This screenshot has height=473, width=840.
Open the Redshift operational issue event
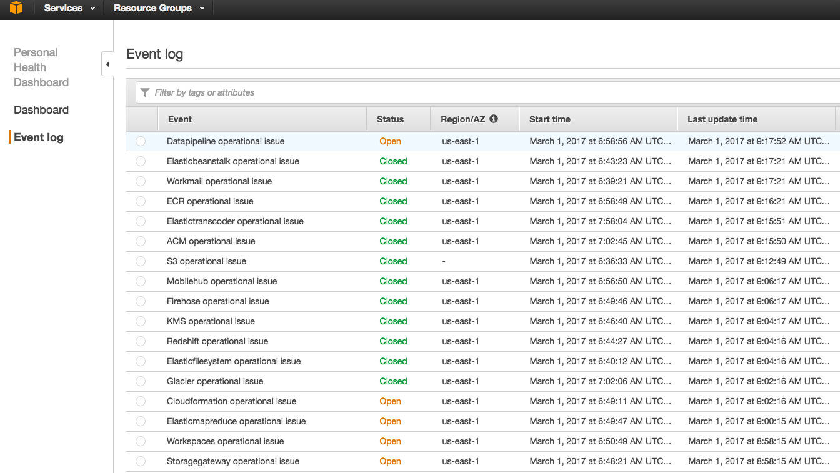point(217,341)
